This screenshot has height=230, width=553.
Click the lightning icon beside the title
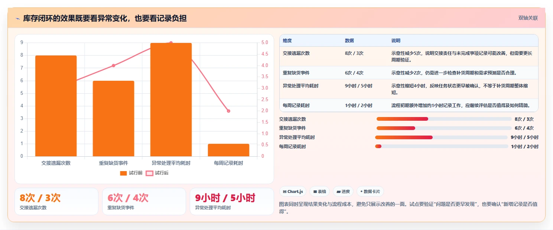[x=17, y=18]
